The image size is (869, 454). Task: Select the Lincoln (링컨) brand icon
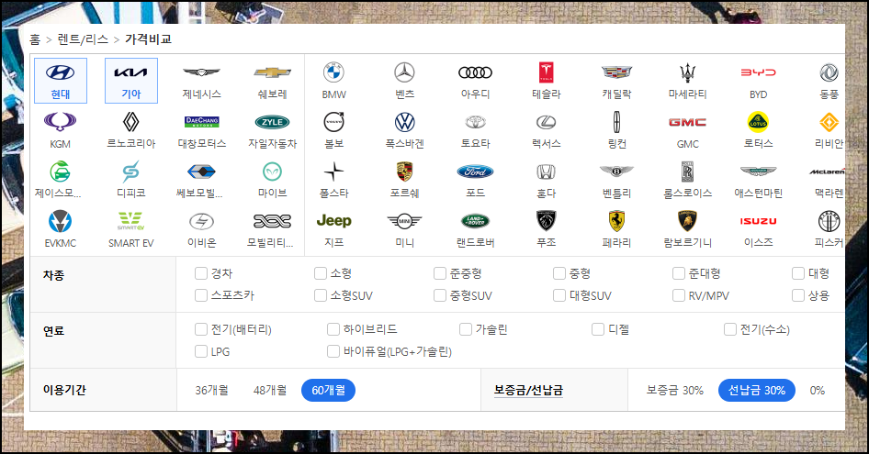click(x=616, y=122)
